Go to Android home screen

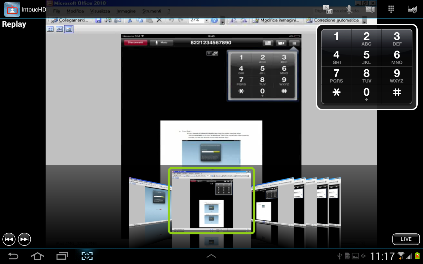click(37, 256)
